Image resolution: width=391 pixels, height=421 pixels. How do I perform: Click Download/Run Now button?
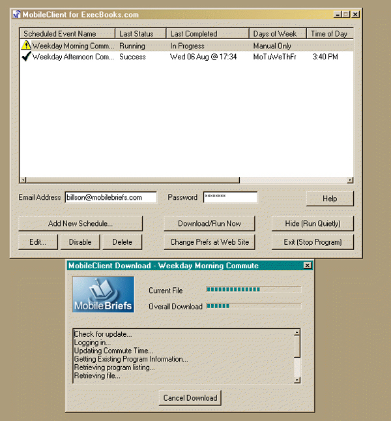click(x=209, y=223)
